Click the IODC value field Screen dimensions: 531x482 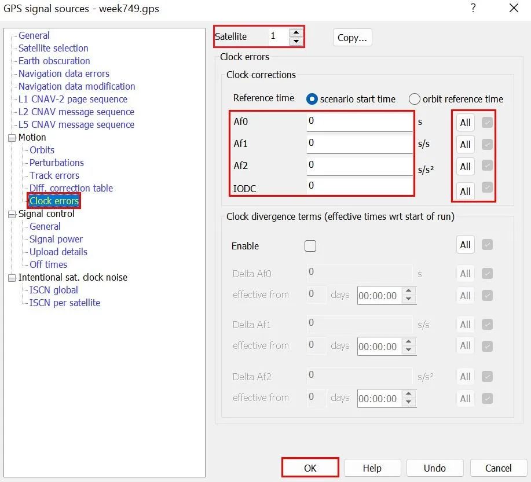coord(359,186)
